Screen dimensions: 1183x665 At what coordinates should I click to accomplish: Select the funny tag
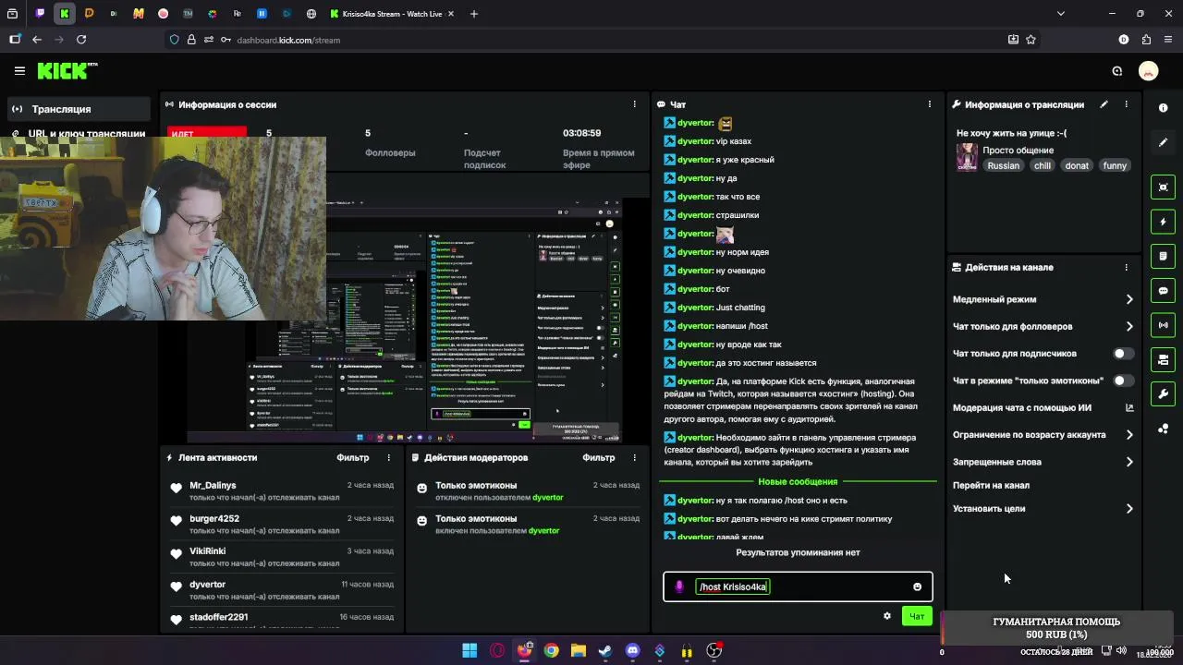pyautogui.click(x=1115, y=165)
